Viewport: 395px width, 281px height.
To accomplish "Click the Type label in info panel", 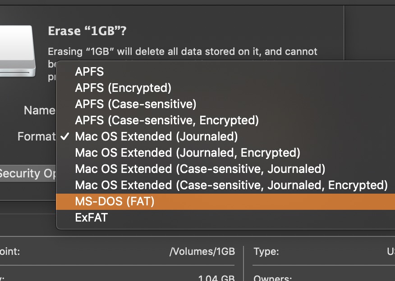I will pyautogui.click(x=266, y=252).
